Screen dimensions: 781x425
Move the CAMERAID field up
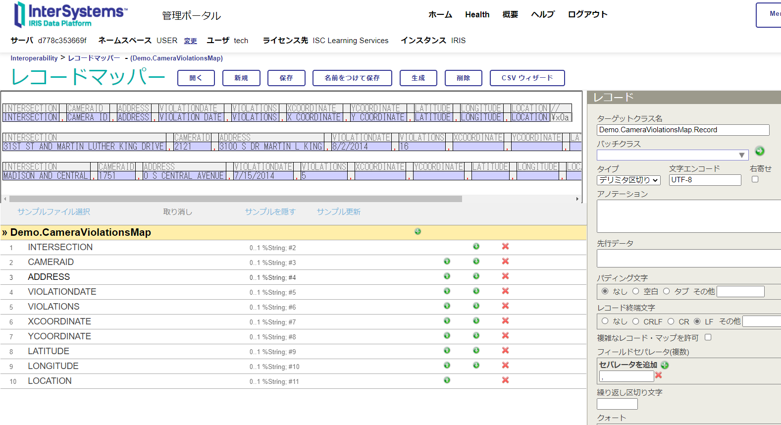pos(447,262)
